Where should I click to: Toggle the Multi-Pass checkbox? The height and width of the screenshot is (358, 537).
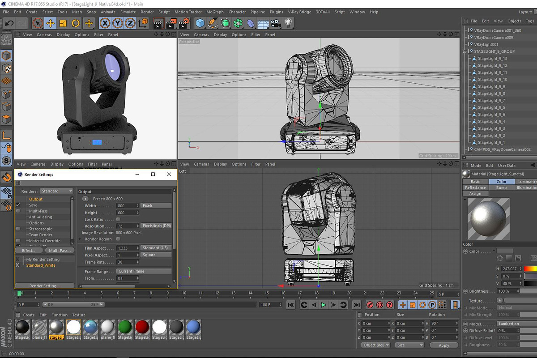pos(18,211)
